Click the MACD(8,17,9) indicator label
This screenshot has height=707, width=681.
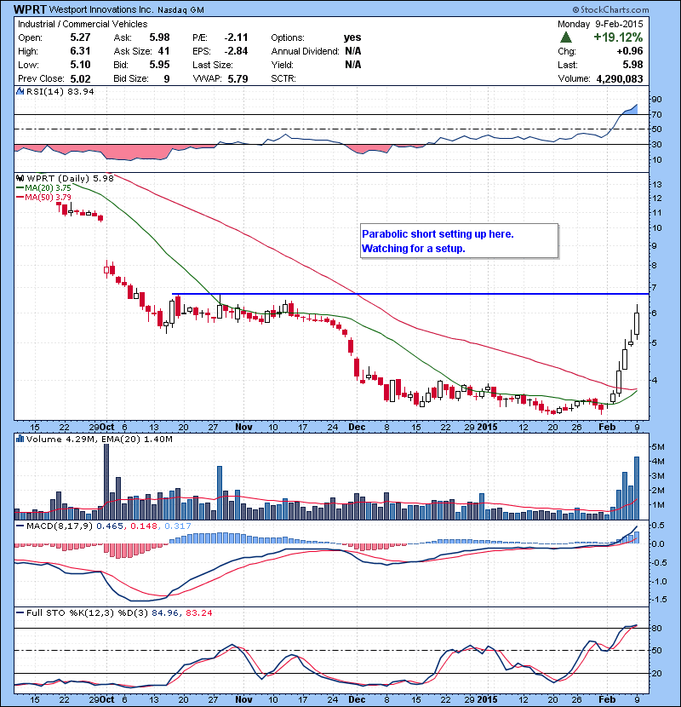(x=60, y=526)
